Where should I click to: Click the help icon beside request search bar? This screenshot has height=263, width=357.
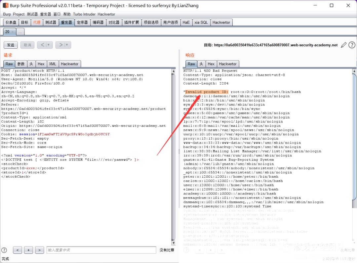[4, 250]
